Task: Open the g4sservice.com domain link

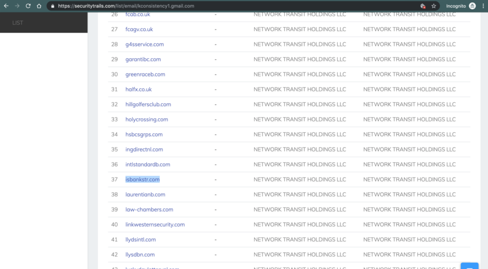Action: coord(144,44)
